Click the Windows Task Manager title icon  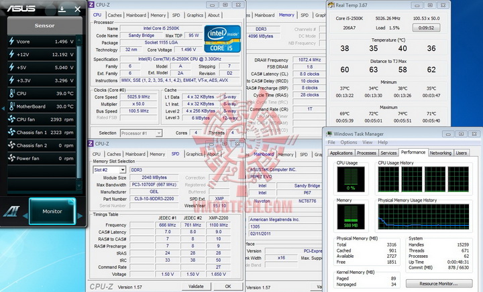click(329, 134)
